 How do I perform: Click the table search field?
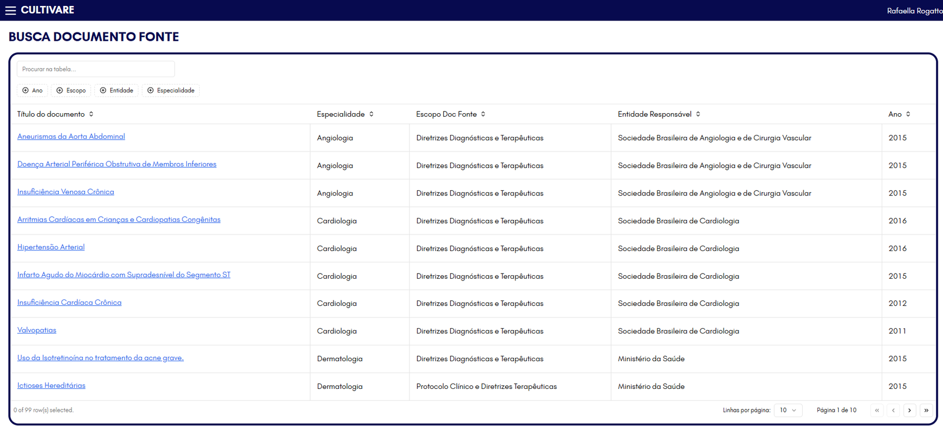(95, 69)
